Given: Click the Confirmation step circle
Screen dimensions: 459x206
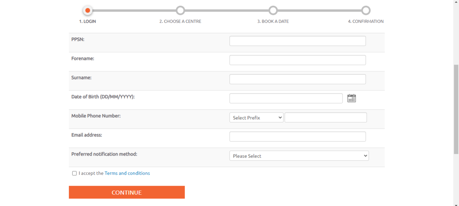Looking at the screenshot, I should [x=366, y=10].
